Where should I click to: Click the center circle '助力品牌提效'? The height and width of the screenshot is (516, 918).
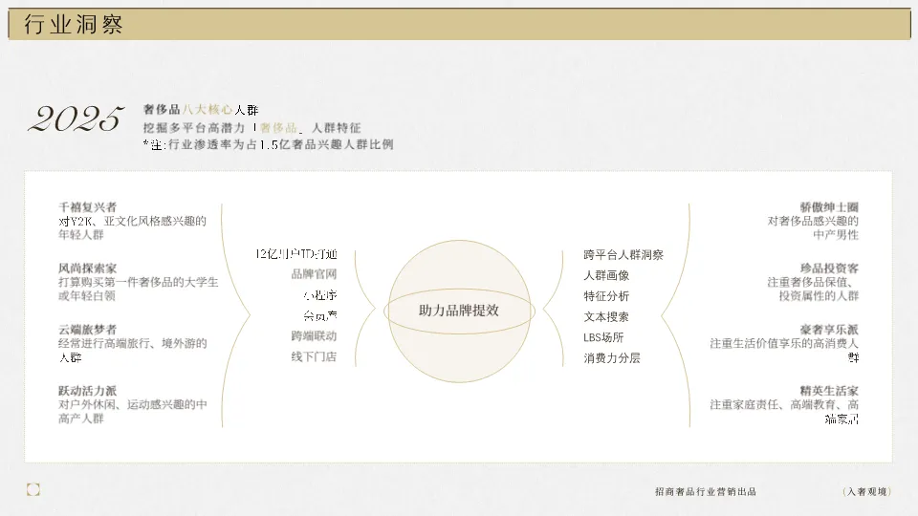(459, 311)
